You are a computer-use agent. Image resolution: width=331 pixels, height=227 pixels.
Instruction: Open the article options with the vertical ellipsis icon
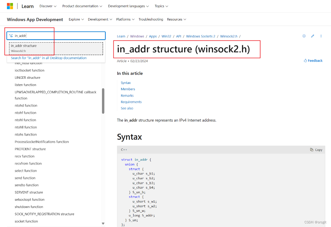[321, 36]
